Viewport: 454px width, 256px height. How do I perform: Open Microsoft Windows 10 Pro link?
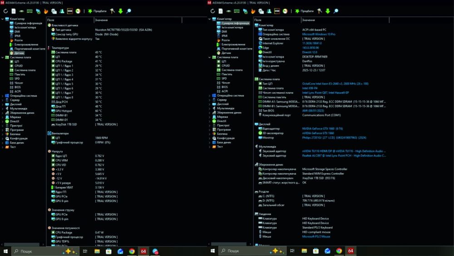(319, 34)
